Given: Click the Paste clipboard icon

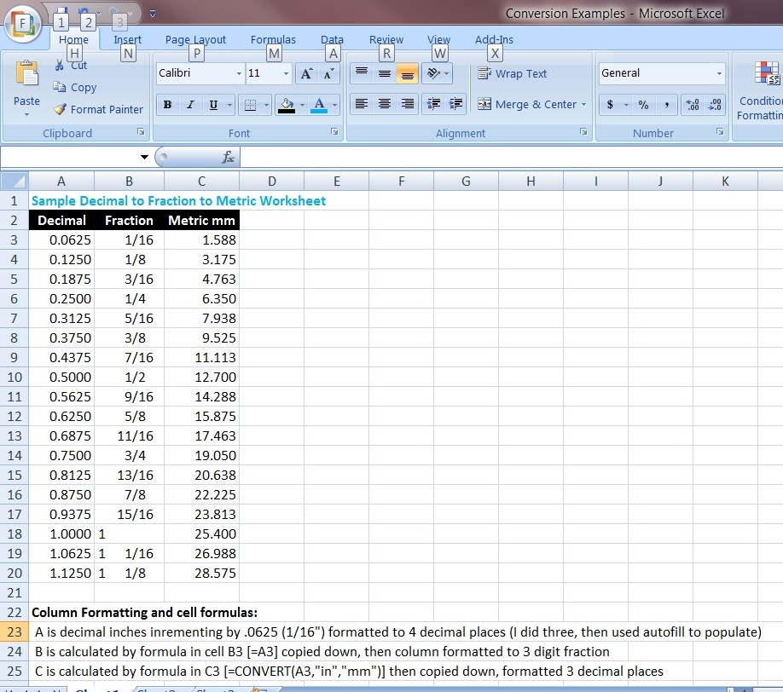Looking at the screenshot, I should pyautogui.click(x=26, y=74).
